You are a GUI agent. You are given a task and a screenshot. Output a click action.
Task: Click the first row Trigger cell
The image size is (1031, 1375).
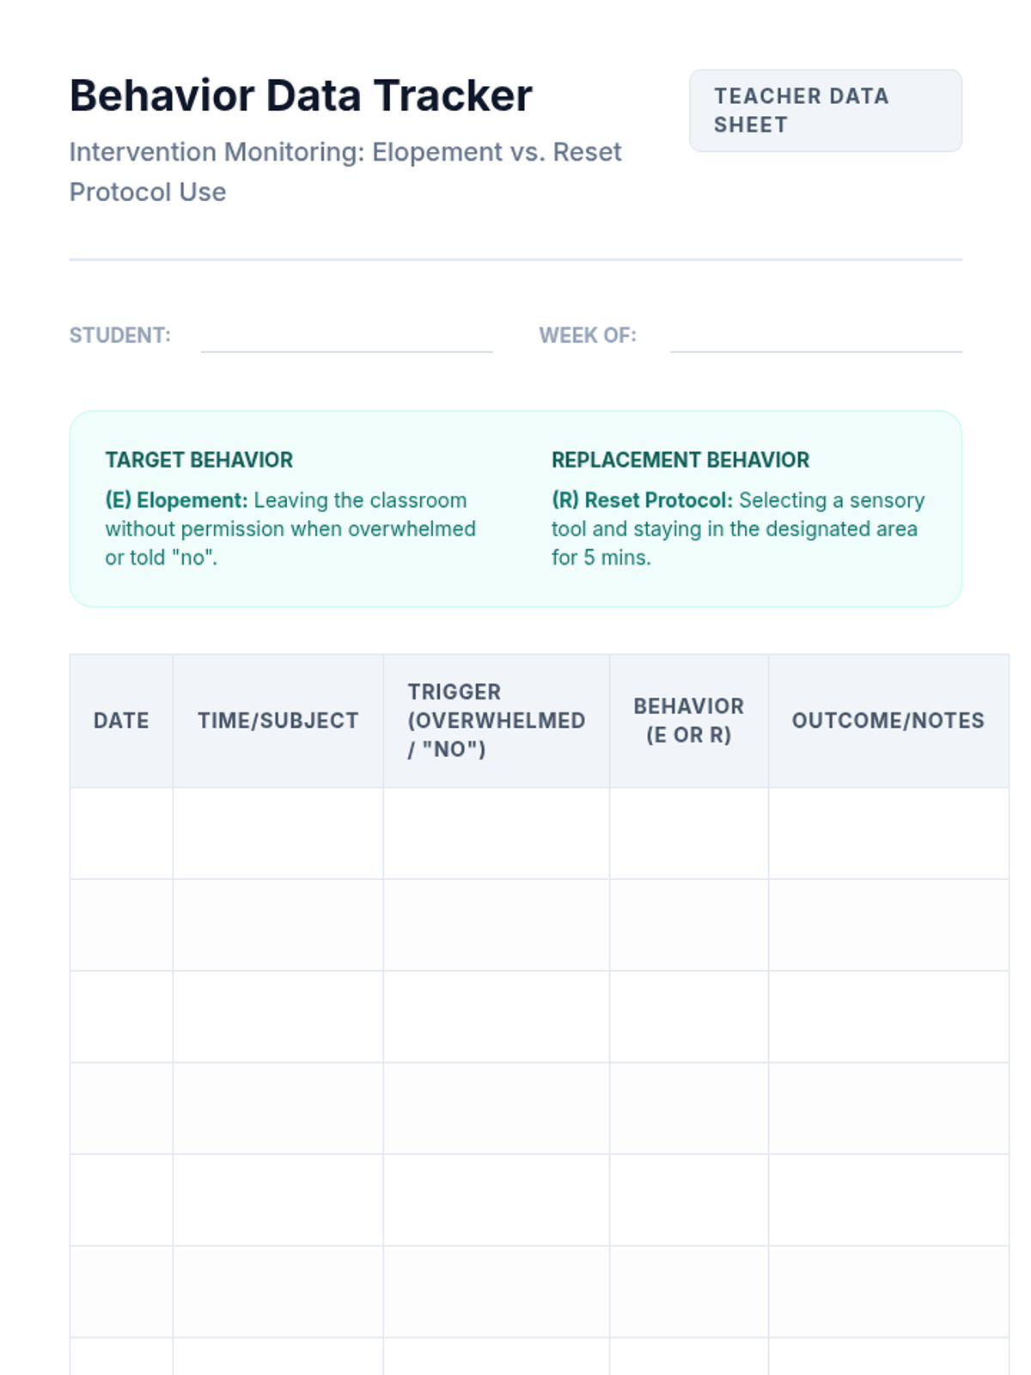pos(496,833)
